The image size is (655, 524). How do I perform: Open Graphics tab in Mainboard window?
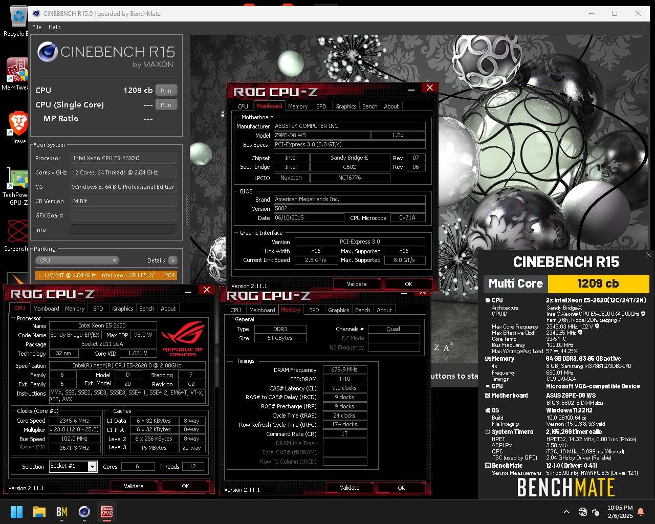click(346, 106)
